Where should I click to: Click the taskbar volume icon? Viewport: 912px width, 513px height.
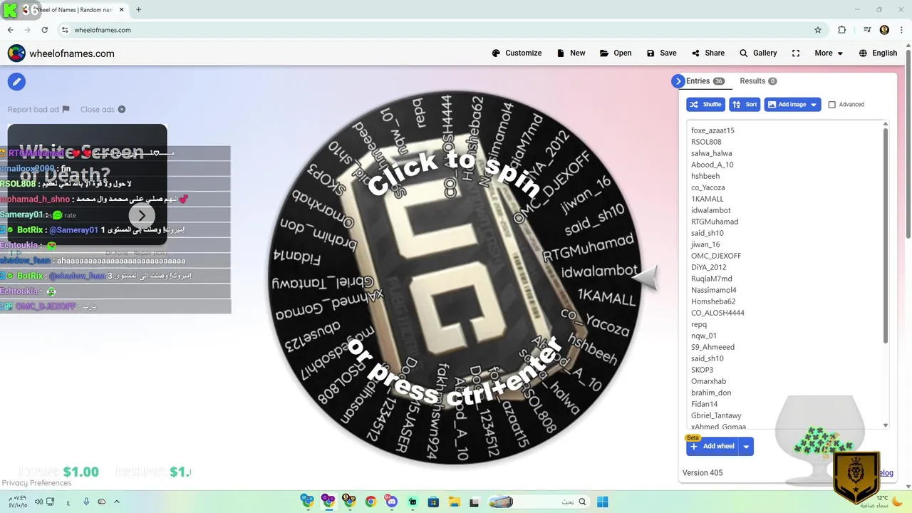click(37, 502)
